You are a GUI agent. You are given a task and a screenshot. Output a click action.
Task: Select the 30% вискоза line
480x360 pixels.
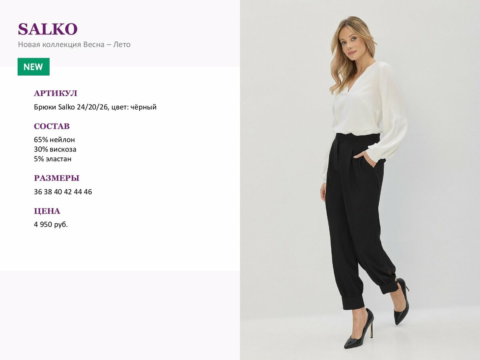point(55,150)
